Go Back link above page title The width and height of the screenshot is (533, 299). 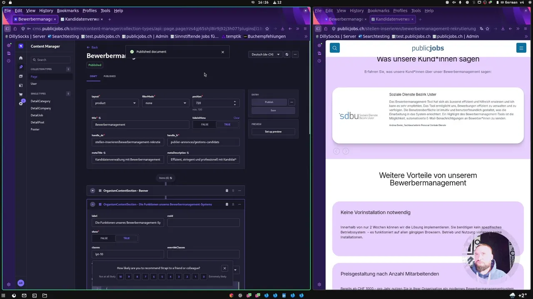coord(92,47)
